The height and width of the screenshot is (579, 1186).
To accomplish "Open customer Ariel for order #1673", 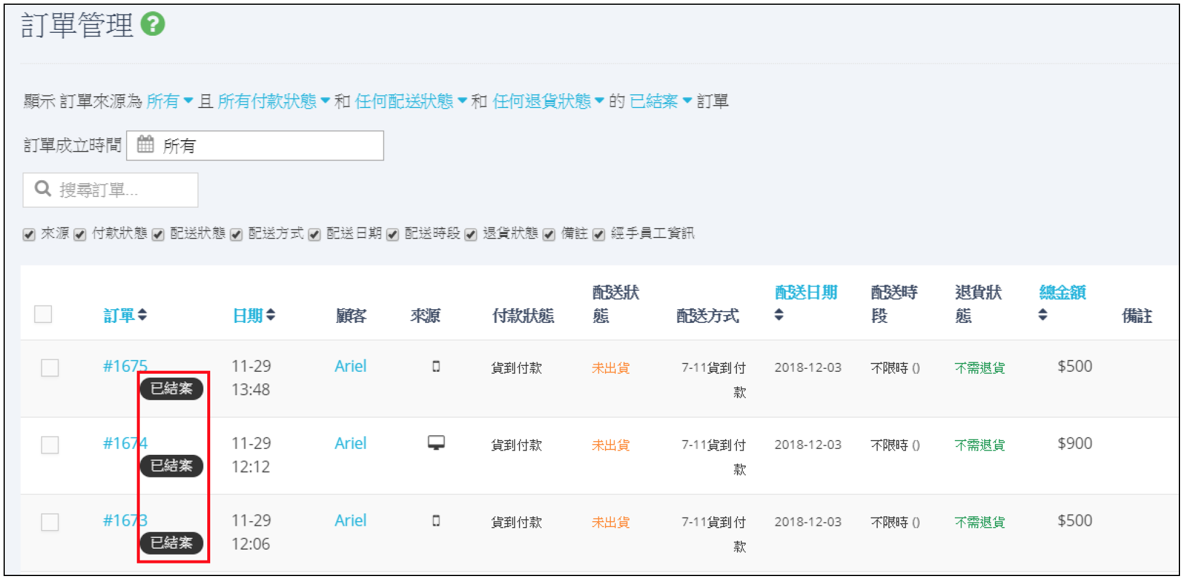I will pyautogui.click(x=351, y=521).
